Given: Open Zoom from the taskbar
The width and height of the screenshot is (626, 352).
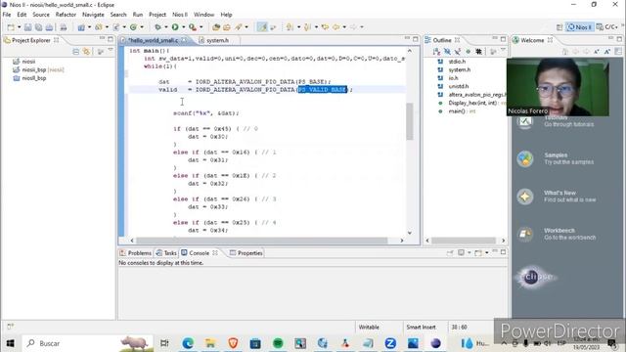Looking at the screenshot, I should (390, 343).
